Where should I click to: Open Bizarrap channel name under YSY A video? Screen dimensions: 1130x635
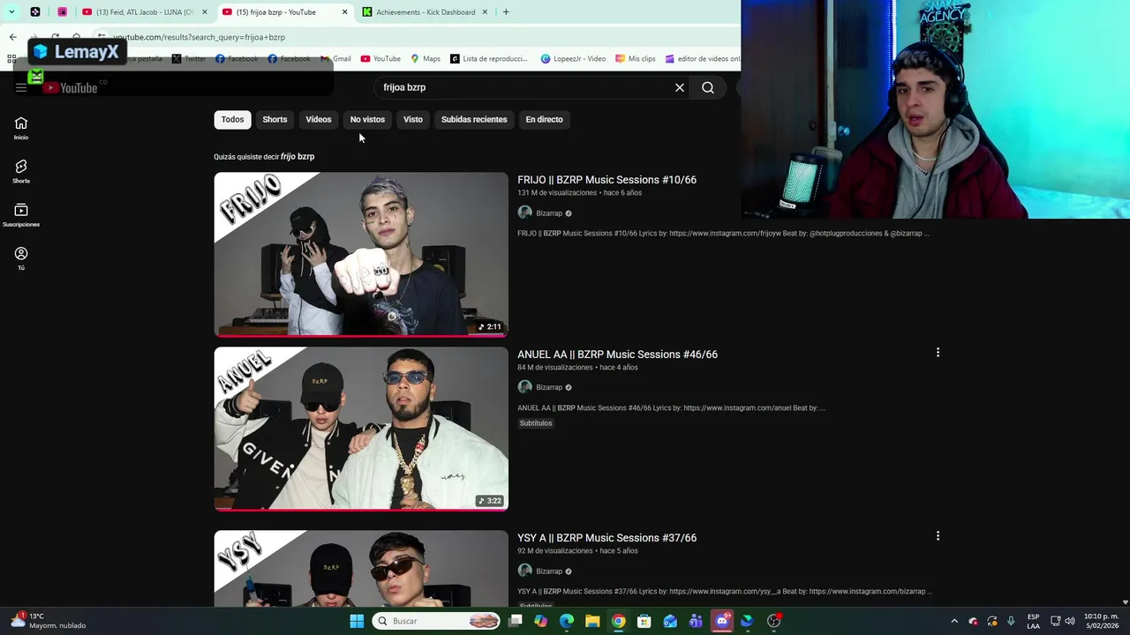[549, 571]
